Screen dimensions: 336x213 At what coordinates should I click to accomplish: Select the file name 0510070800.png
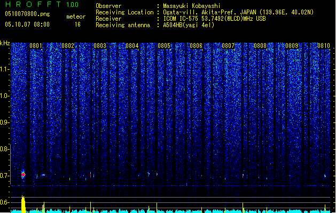click(x=27, y=14)
